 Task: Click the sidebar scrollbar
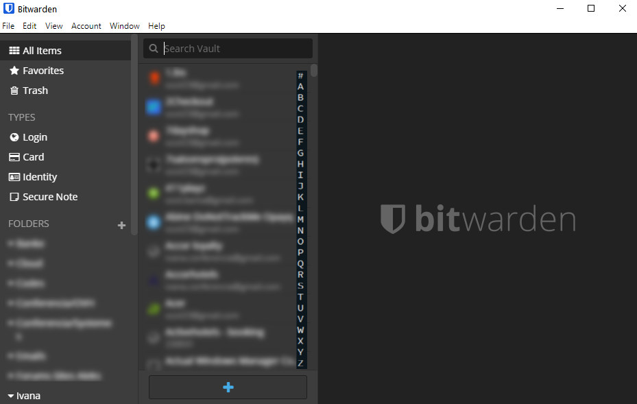pyautogui.click(x=134, y=134)
